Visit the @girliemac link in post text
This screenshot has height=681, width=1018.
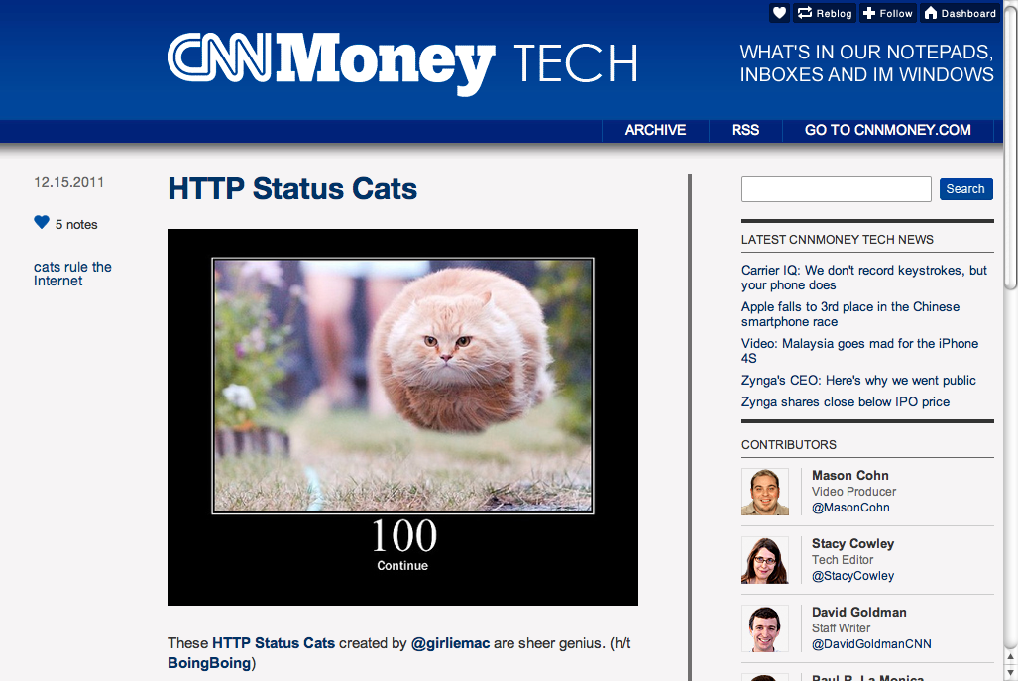450,643
